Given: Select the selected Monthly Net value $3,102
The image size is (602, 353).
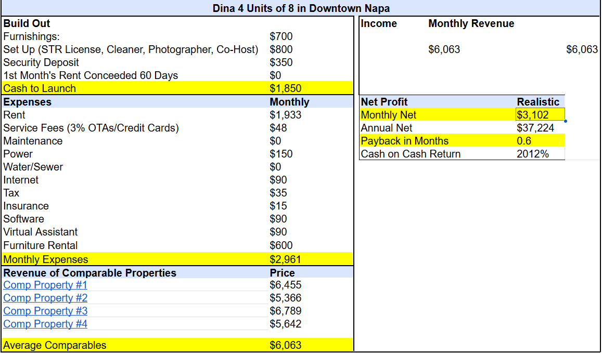Looking at the screenshot, I should click(x=540, y=115).
